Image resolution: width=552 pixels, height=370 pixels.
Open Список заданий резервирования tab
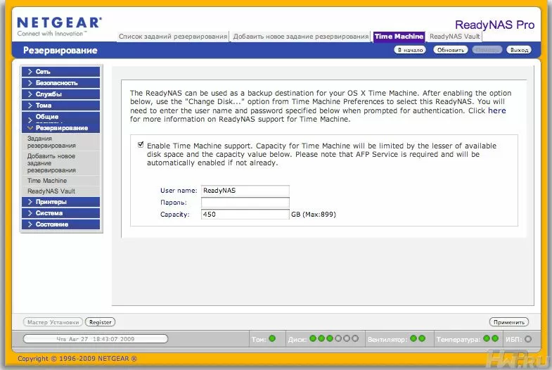(x=173, y=37)
